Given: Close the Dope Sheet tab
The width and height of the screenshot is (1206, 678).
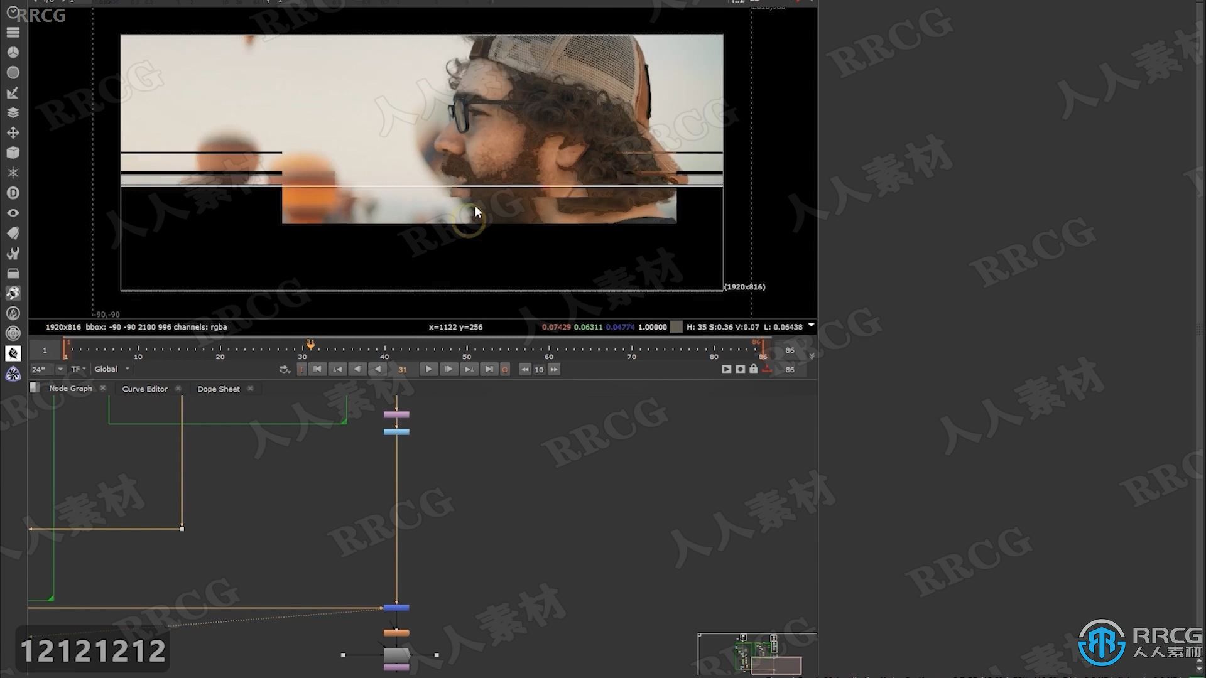Looking at the screenshot, I should pyautogui.click(x=251, y=389).
